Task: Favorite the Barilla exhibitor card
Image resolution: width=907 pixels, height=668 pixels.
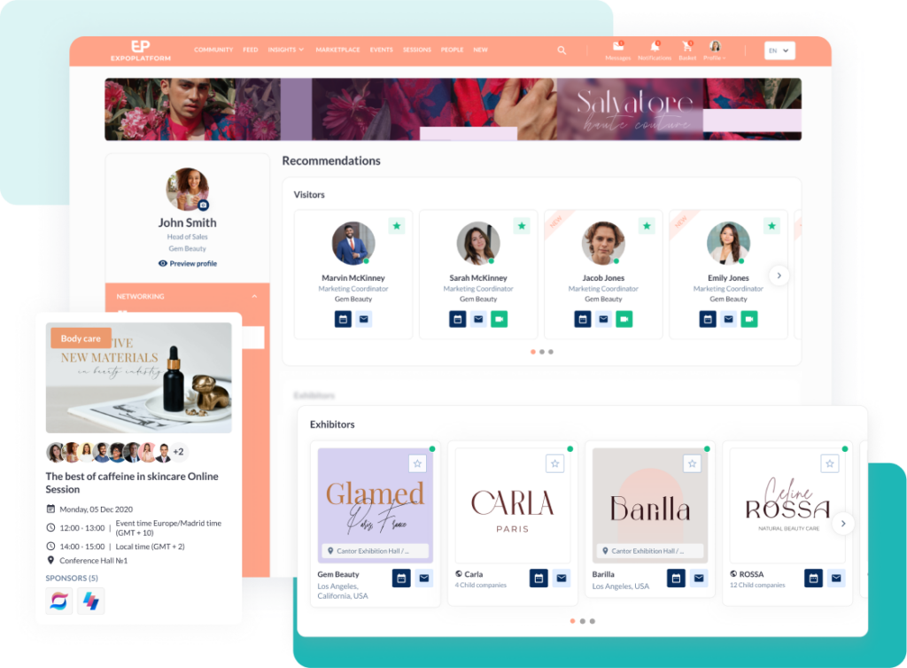Action: (692, 464)
